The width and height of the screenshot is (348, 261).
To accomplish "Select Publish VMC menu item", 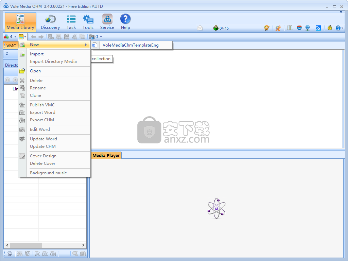I will pos(54,105).
